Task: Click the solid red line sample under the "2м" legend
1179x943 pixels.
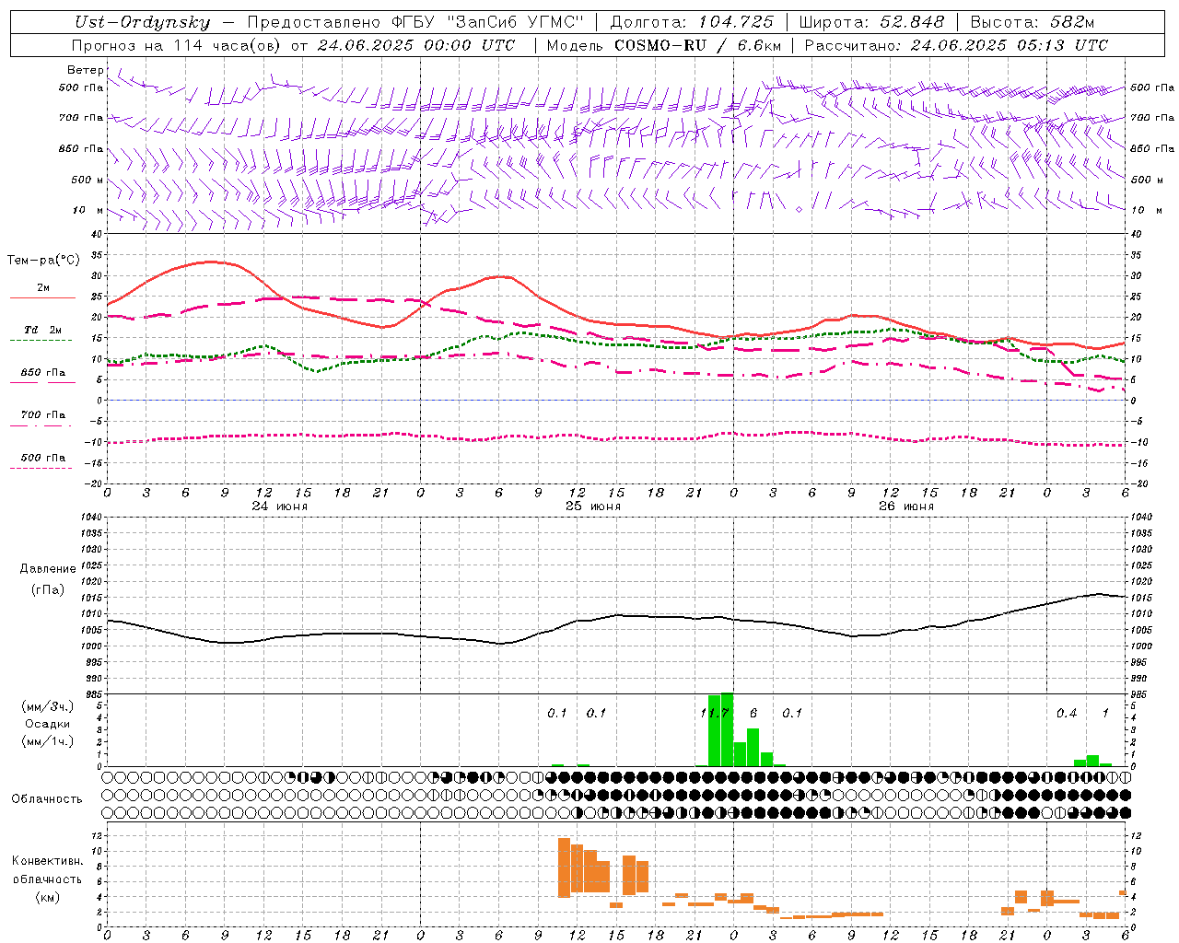Action: click(42, 298)
